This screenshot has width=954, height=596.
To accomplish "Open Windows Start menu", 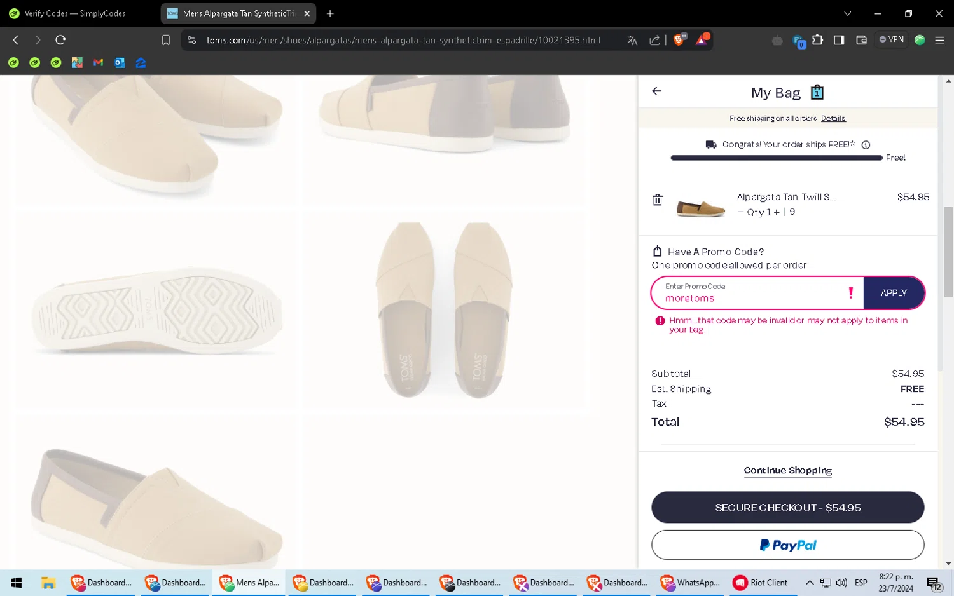I will click(17, 583).
